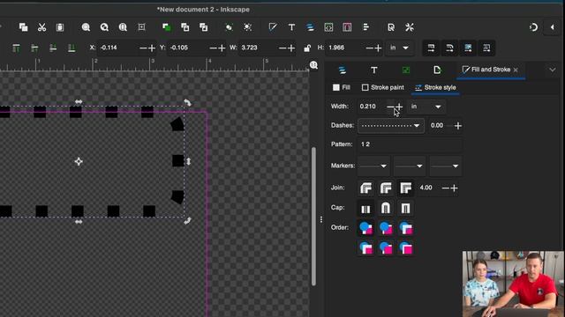Viewport: 565px width, 317px height.
Task: Click the Paste clipboard icon
Action: pyautogui.click(x=60, y=27)
